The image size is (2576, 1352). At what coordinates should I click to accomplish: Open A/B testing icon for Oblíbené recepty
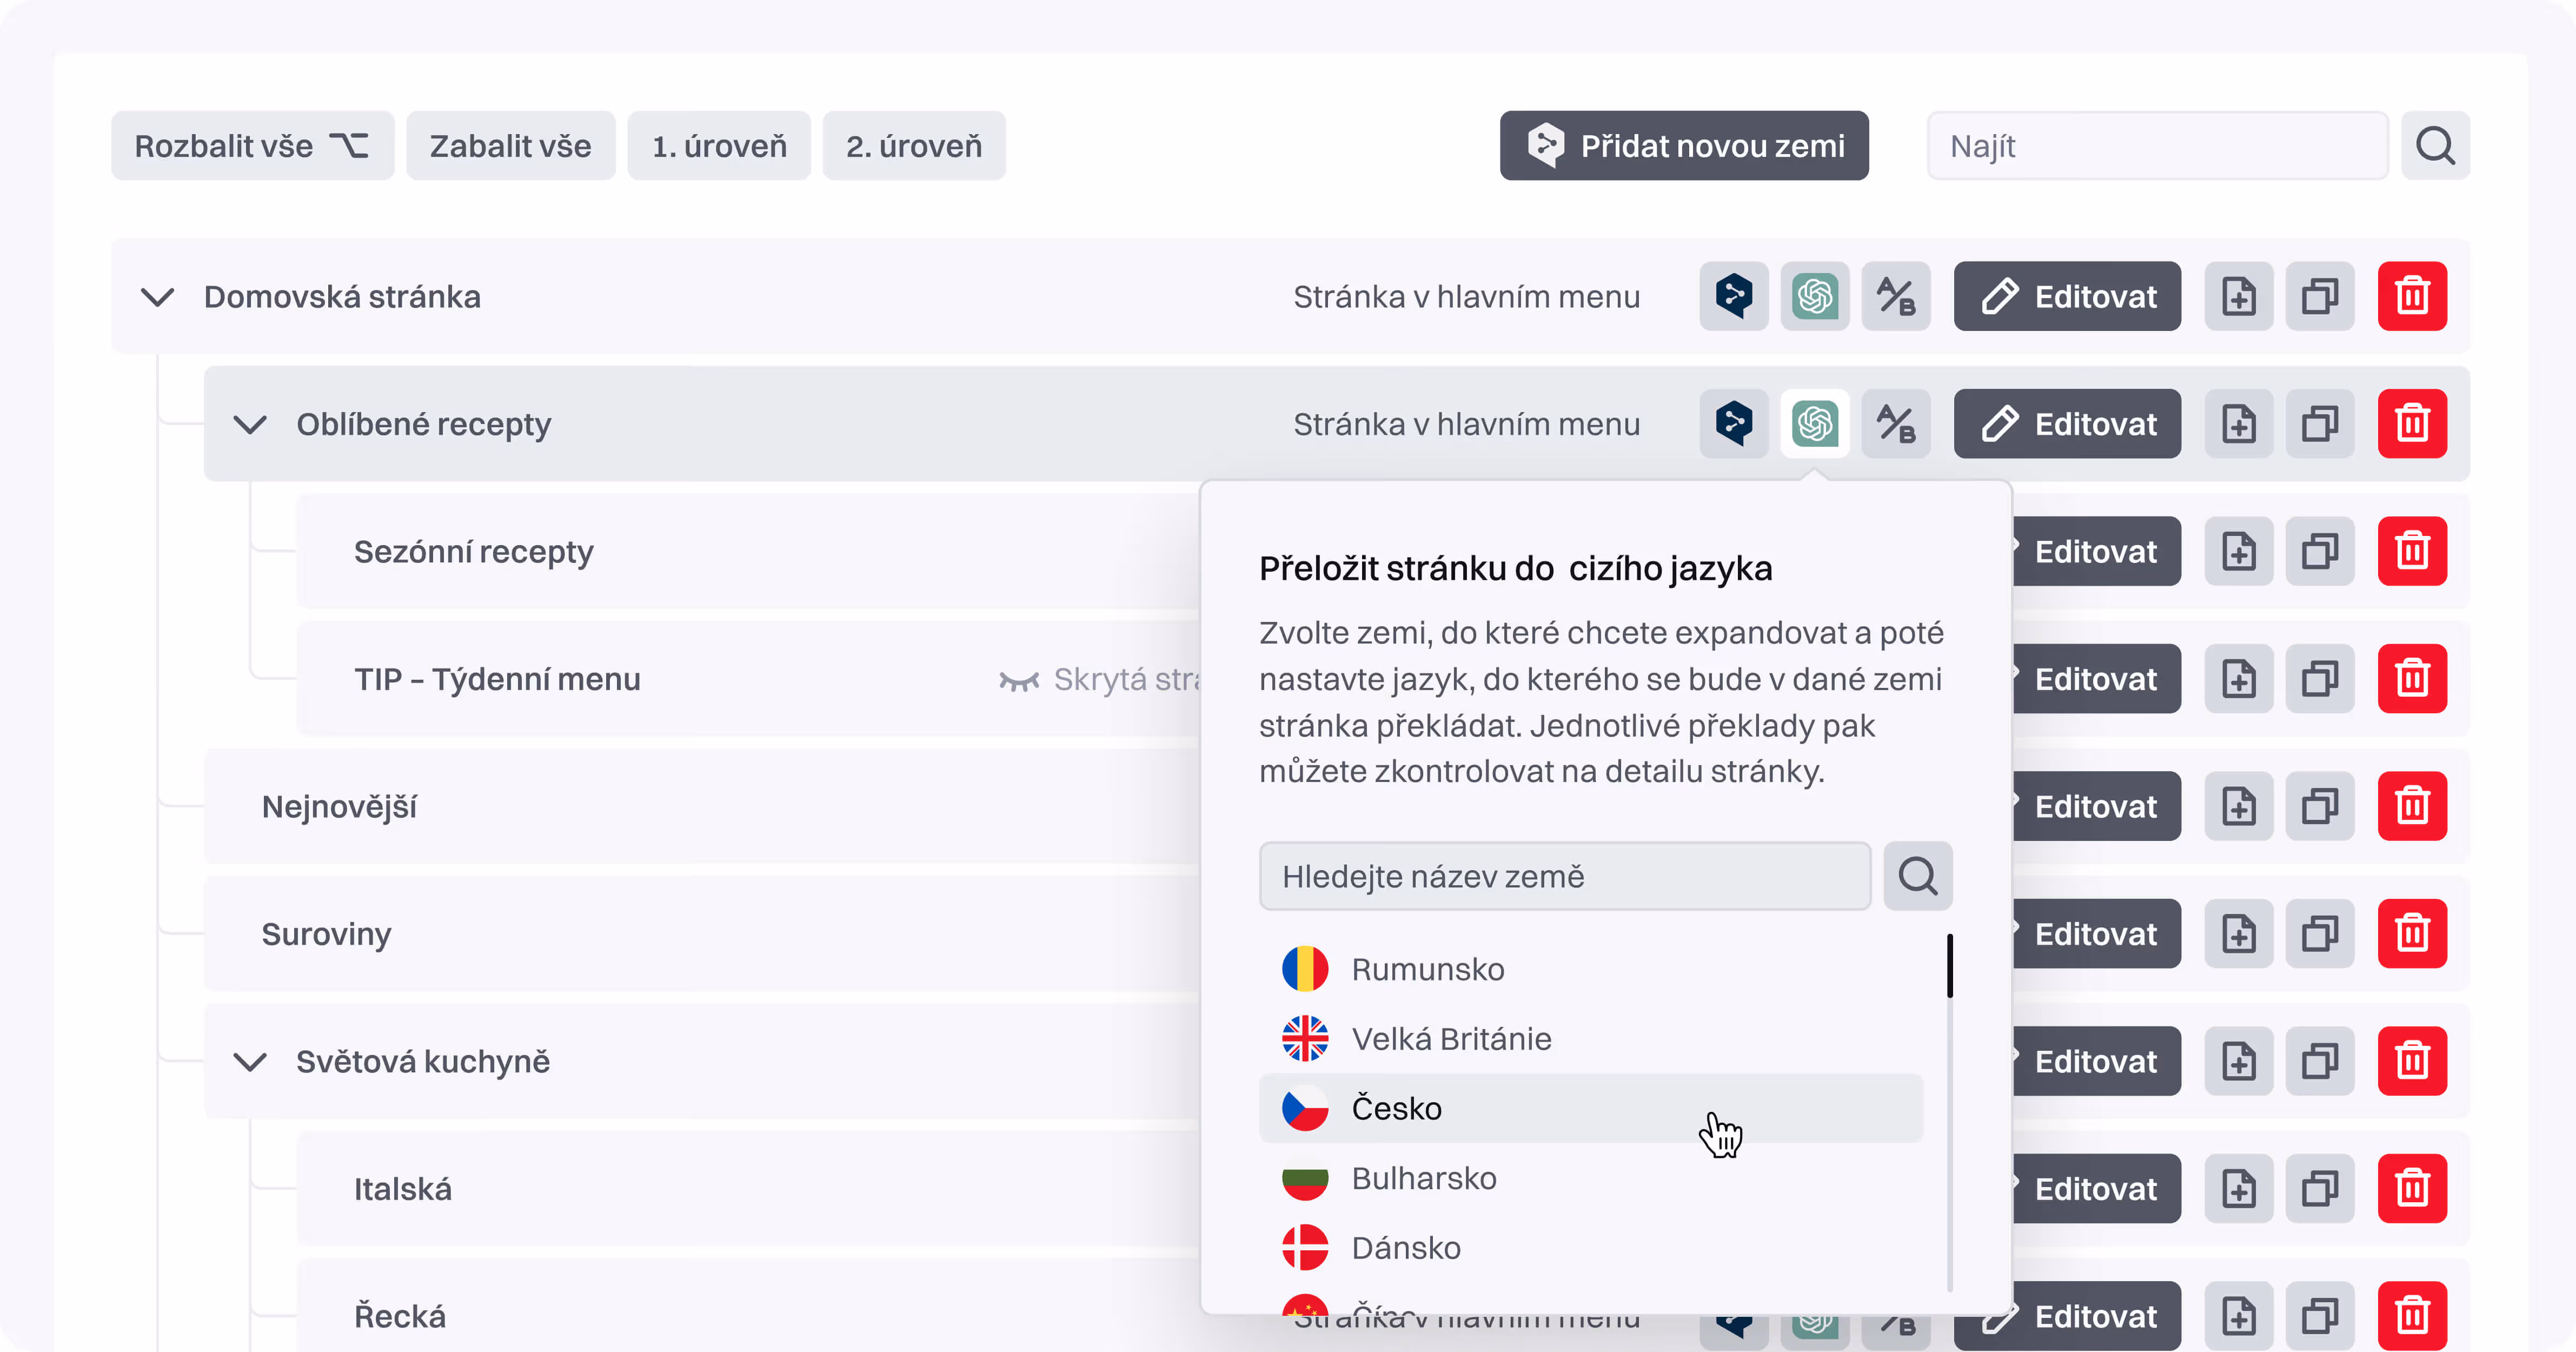(x=1895, y=424)
